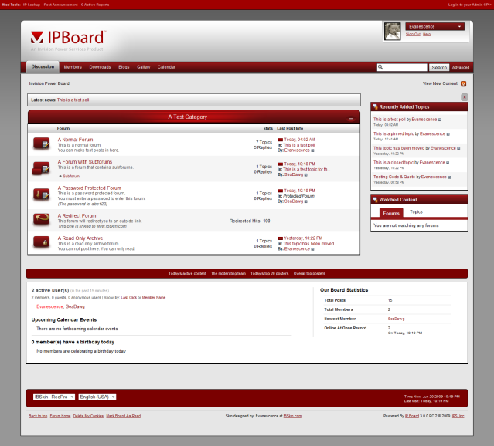Open the Calendar tab
This screenshot has width=494, height=446.
coord(166,67)
